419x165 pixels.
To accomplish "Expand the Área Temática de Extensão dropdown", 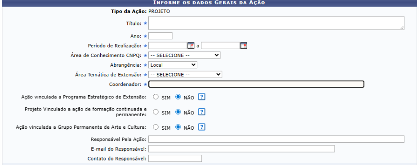I will (x=185, y=75).
